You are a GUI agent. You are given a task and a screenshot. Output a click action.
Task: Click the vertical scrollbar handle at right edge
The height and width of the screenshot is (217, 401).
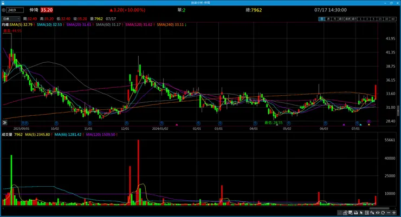coord(398,110)
